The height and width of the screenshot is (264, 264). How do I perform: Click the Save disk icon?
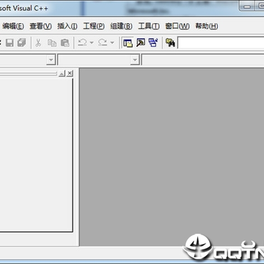[x=10, y=43]
